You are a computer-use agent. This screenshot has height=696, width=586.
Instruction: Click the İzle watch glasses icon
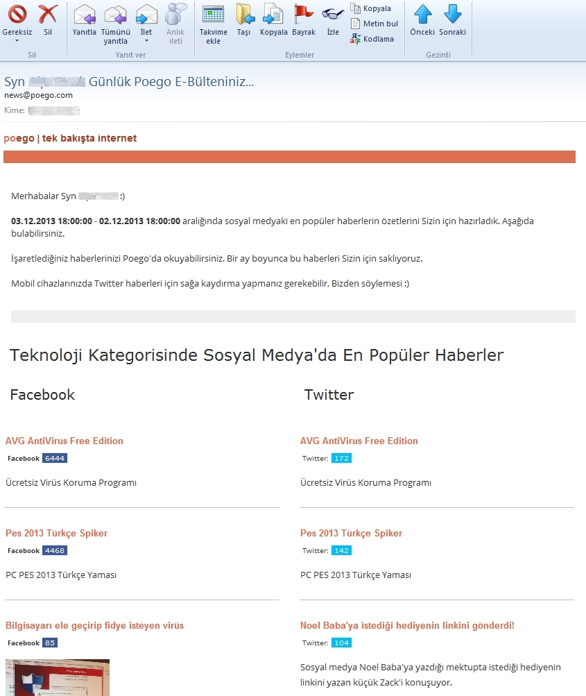pos(333,15)
